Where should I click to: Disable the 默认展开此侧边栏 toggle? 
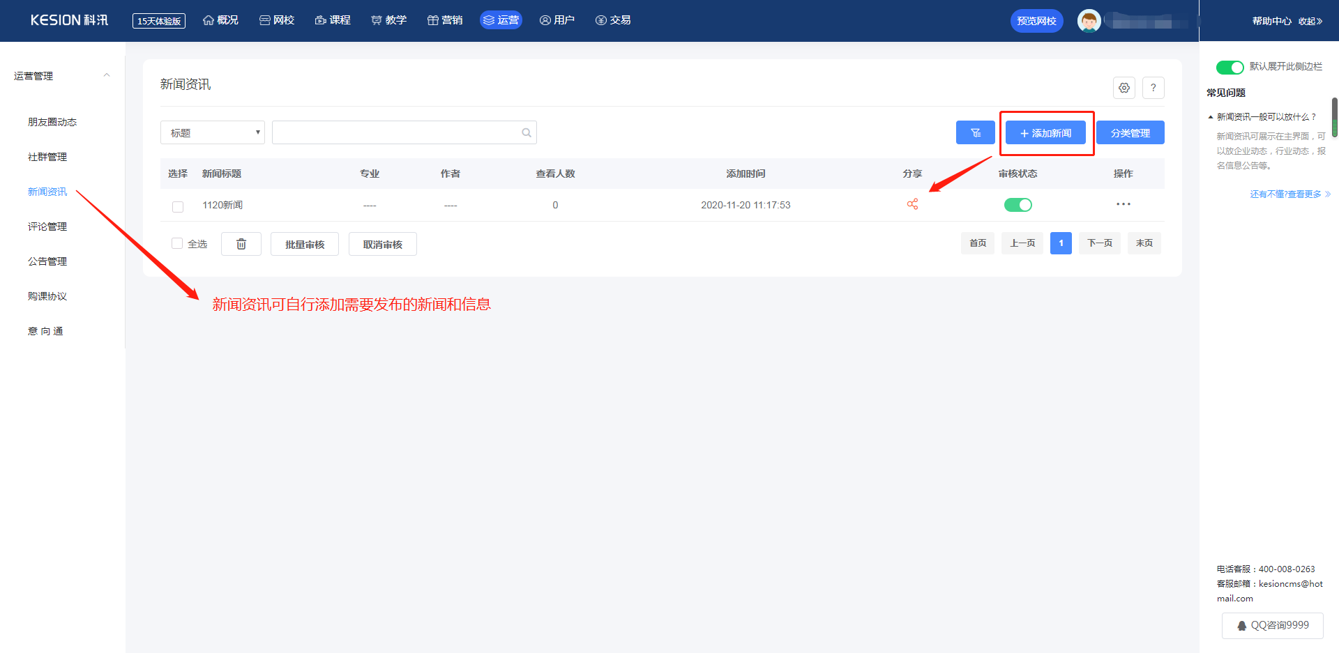point(1230,67)
